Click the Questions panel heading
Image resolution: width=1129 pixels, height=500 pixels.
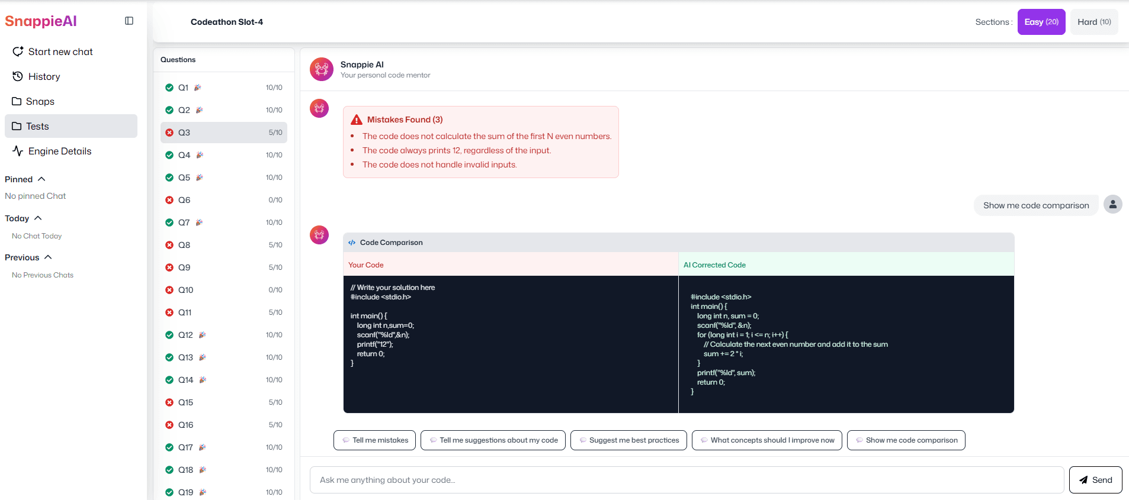pos(178,60)
